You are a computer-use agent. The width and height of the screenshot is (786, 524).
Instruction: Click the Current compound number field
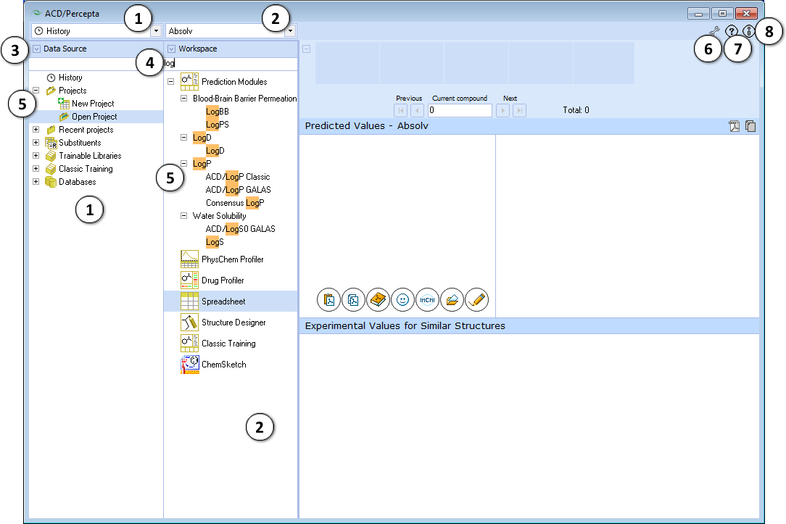460,110
